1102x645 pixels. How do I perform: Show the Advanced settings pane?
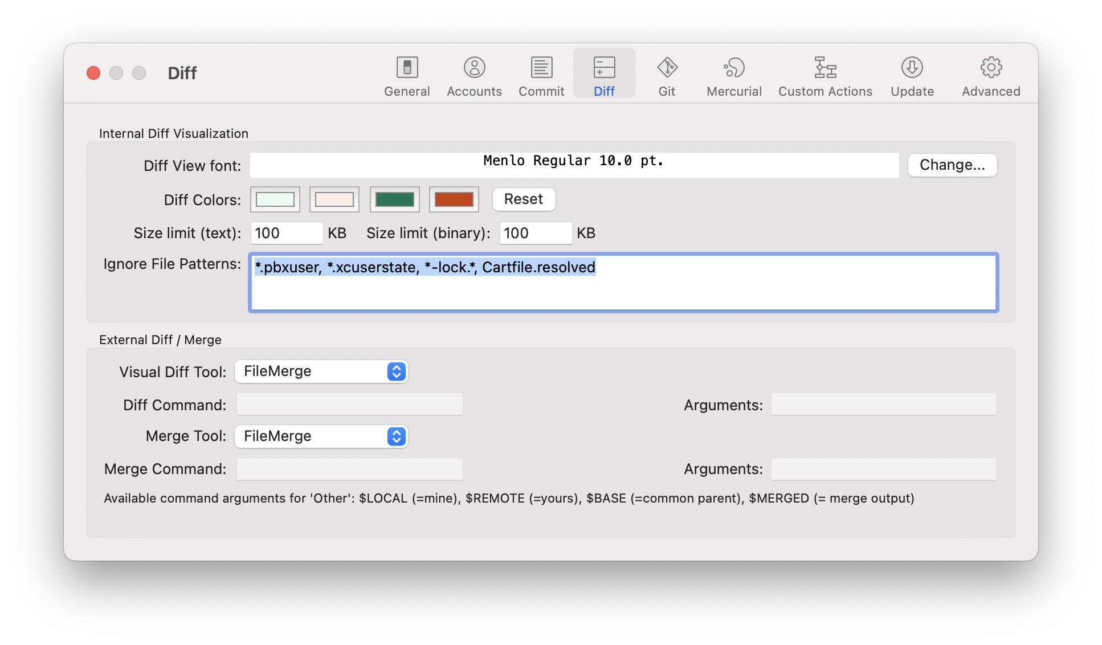point(990,76)
